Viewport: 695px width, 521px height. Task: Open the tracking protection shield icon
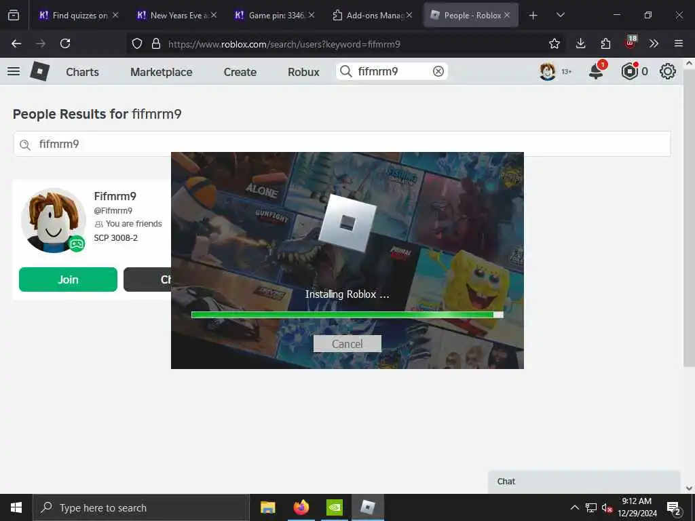137,43
